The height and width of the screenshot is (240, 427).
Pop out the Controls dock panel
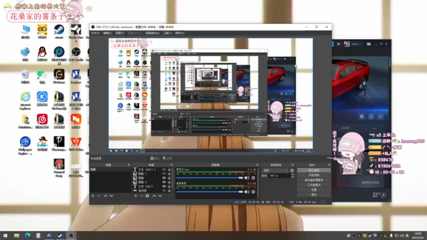[x=329, y=165]
